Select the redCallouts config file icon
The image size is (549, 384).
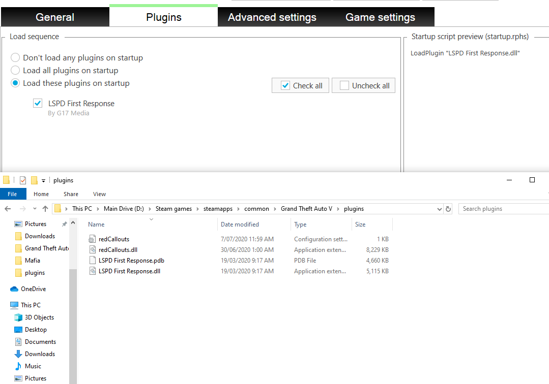[x=92, y=239]
